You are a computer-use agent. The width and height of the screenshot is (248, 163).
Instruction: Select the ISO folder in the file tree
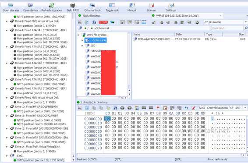(x=93, y=46)
